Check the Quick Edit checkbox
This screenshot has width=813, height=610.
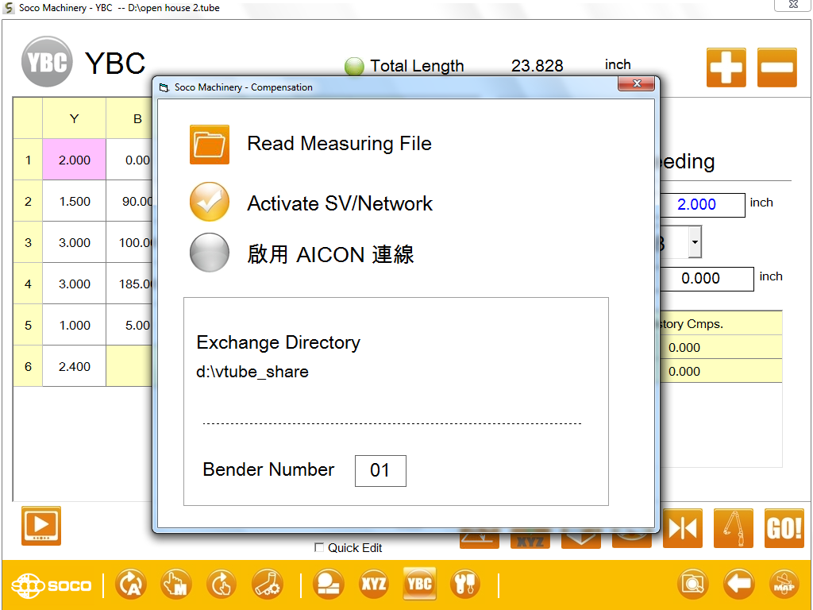319,547
